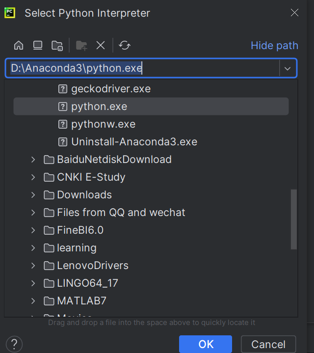This screenshot has width=314, height=353.
Task: Select pythonw.exe file
Action: click(x=103, y=124)
